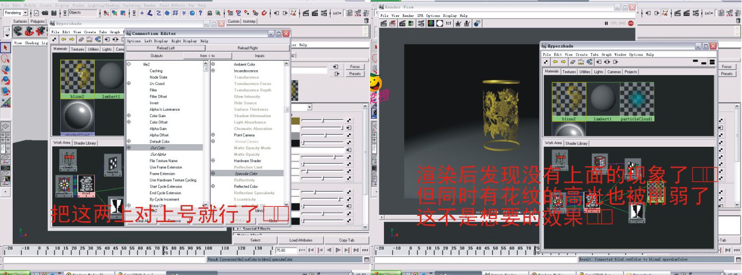Collapse the file2 node in Outputs list

(129, 64)
